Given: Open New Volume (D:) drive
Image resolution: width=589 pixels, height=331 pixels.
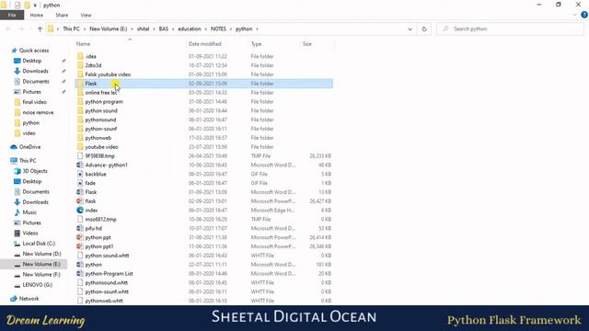Looking at the screenshot, I should click(41, 254).
